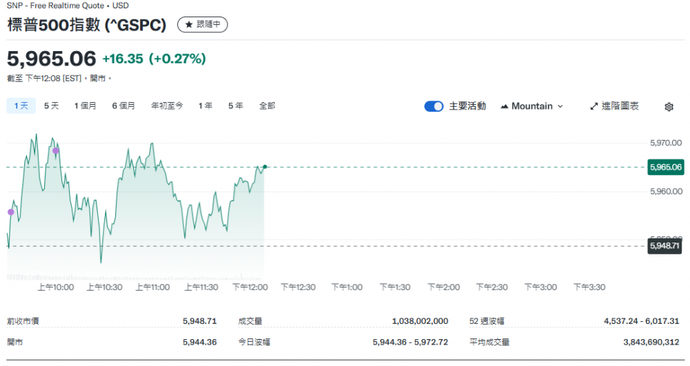Select the 年初至今 range tab

pos(167,105)
